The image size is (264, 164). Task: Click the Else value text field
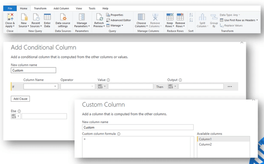tap(44, 116)
